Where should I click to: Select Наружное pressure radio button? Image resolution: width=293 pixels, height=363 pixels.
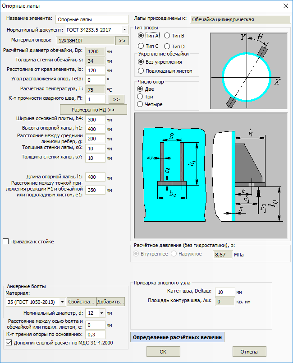174,254
